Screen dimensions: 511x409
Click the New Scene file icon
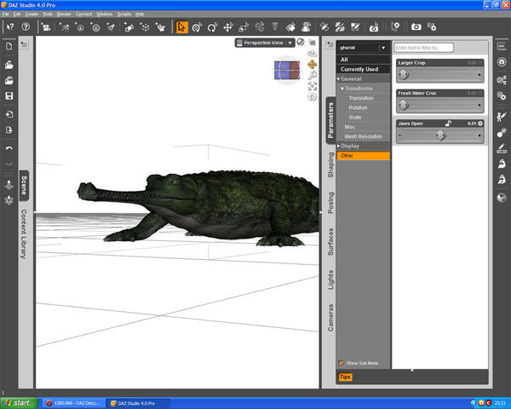click(x=9, y=47)
